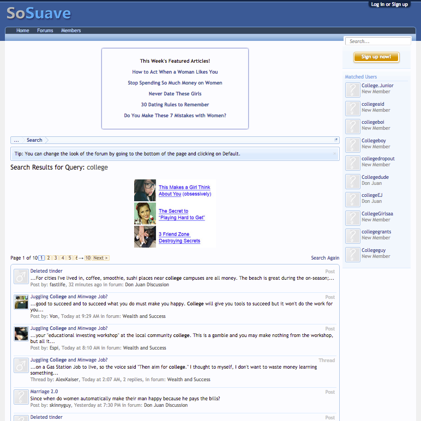Open Espi's profile link

54,348
